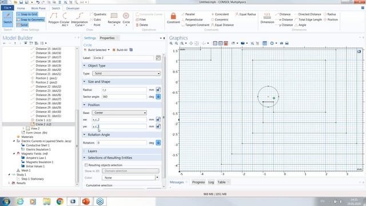Apply the Parallel constraint

pos(188,14)
